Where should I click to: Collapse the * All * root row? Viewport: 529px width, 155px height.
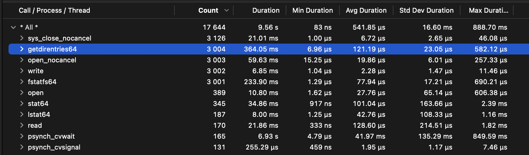pyautogui.click(x=13, y=27)
